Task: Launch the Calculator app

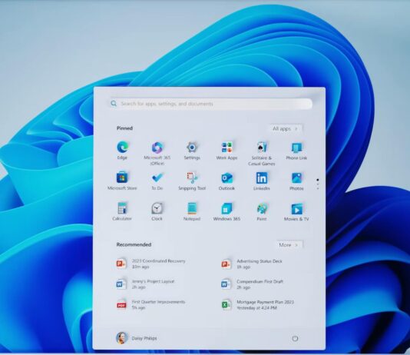Action: 122,211
